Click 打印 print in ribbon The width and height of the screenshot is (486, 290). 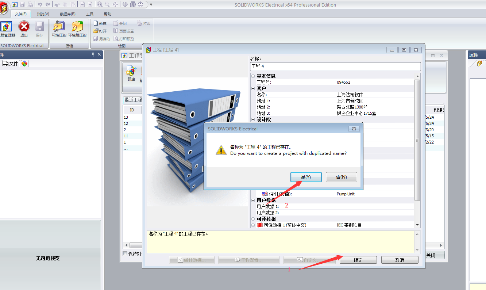tap(143, 23)
